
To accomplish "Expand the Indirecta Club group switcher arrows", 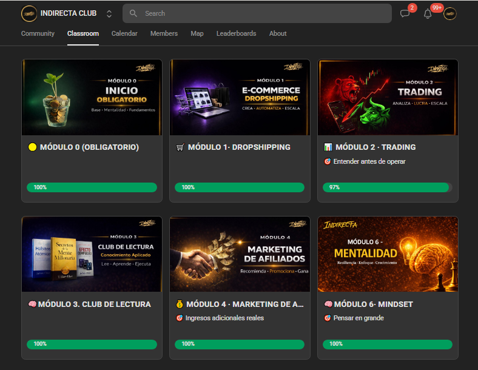I will point(109,14).
